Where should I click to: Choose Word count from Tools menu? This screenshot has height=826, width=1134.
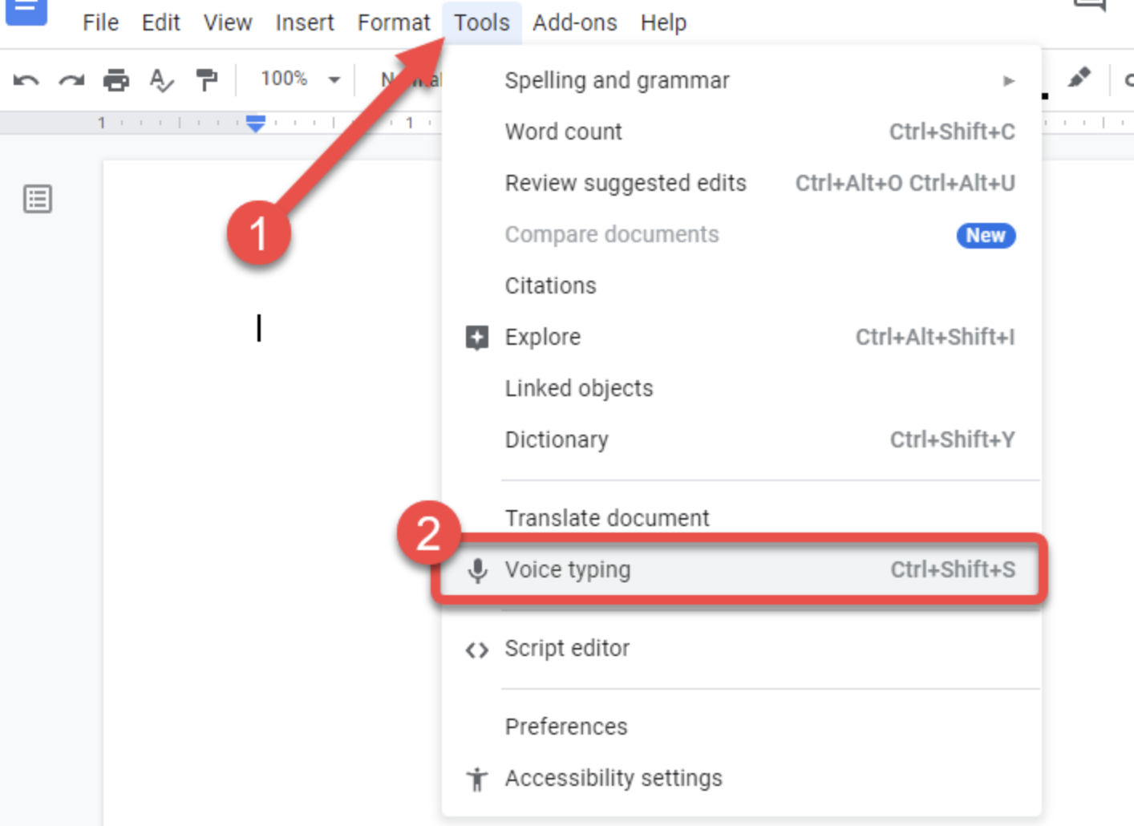tap(742, 132)
